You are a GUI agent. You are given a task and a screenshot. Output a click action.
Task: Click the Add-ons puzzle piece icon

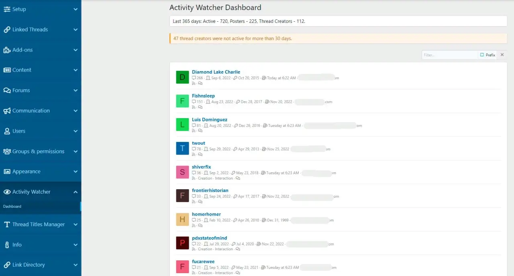[7, 50]
